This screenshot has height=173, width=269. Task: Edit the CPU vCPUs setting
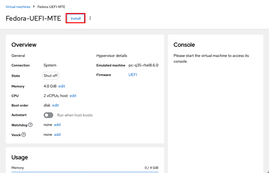[73, 96]
